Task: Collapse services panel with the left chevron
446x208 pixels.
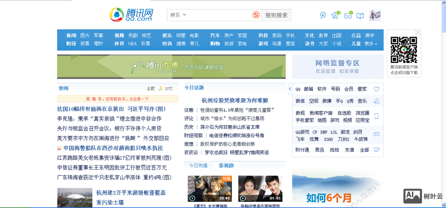Action: (290, 89)
